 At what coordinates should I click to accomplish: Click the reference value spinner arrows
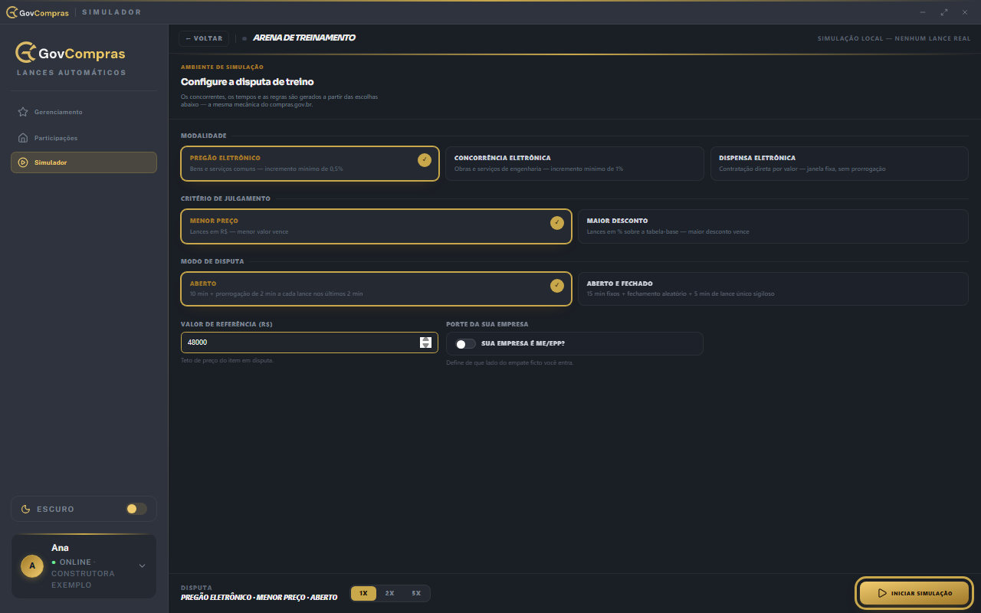[x=426, y=343]
